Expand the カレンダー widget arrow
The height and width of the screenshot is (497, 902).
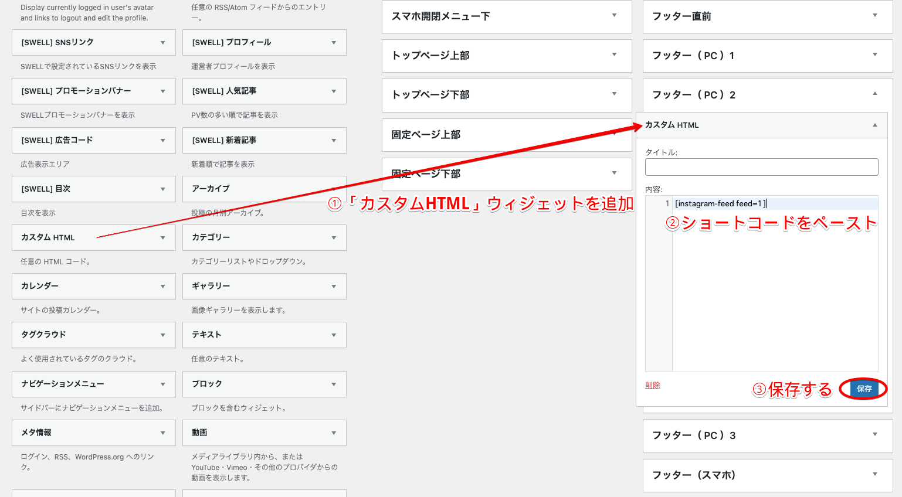point(163,287)
